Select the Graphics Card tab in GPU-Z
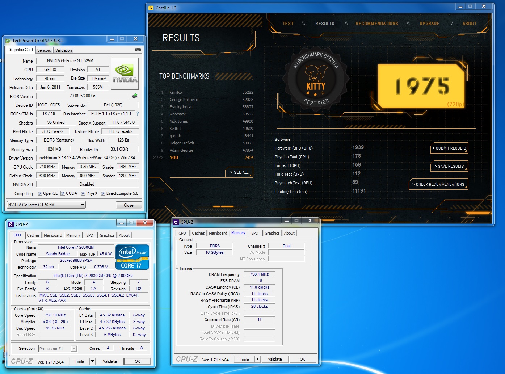Image resolution: width=505 pixels, height=374 pixels. tap(21, 50)
